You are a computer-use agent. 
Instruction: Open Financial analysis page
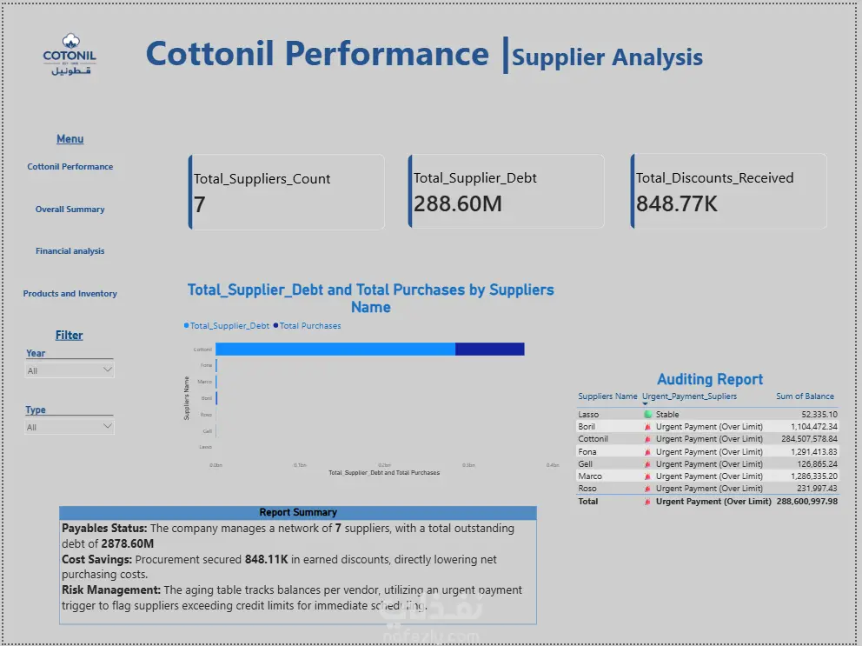coord(70,251)
